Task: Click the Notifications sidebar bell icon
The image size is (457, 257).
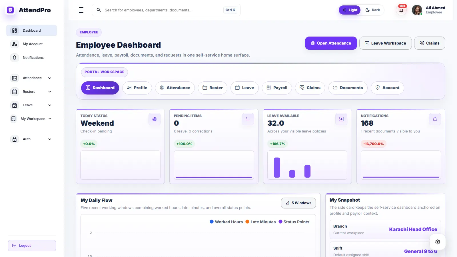Action: coord(15,58)
